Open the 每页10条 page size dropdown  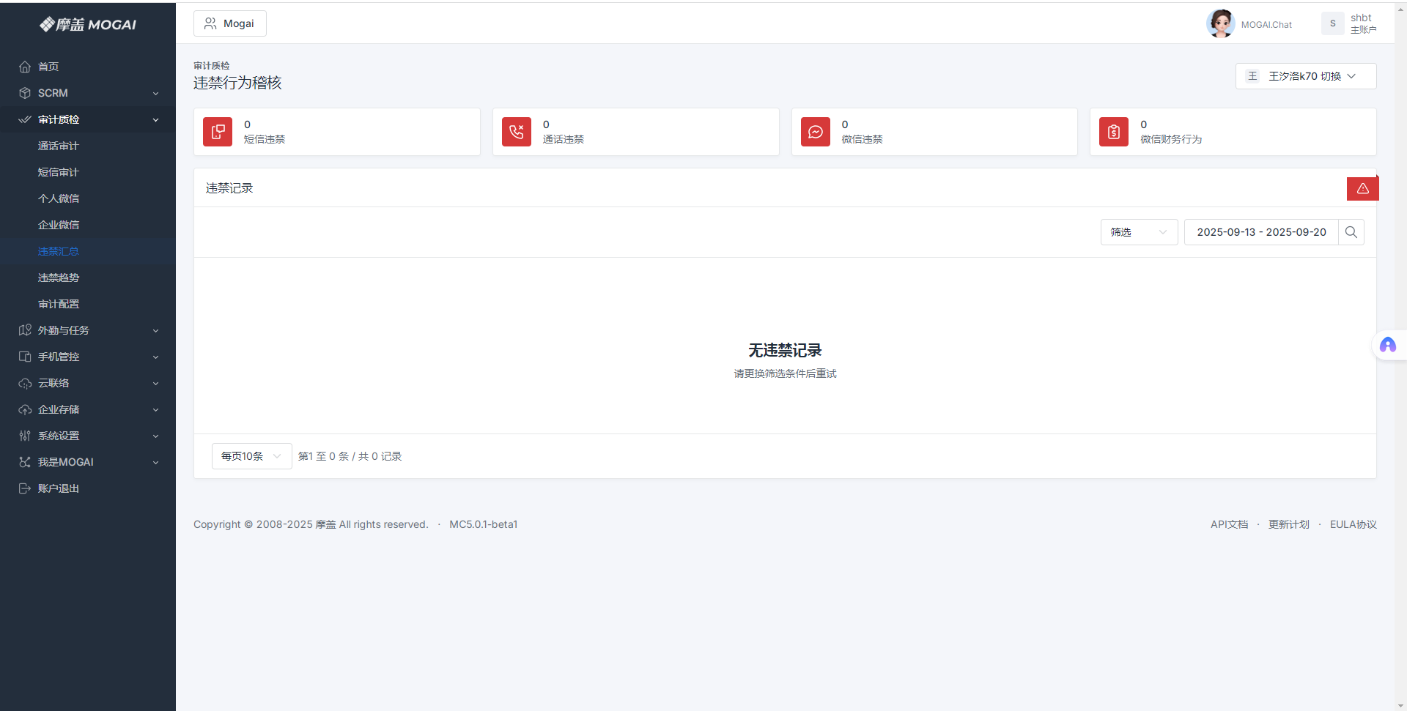tap(250, 455)
